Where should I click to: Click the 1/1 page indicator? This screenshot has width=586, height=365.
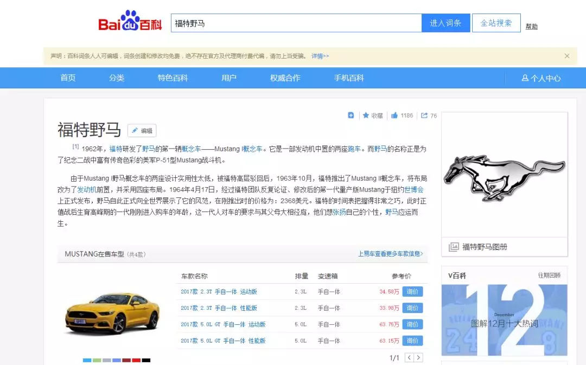click(394, 358)
